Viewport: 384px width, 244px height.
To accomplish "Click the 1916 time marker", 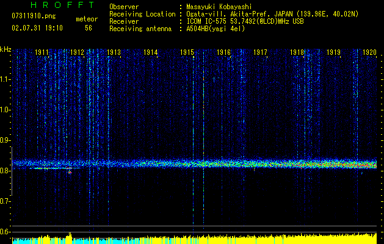I will [223, 52].
